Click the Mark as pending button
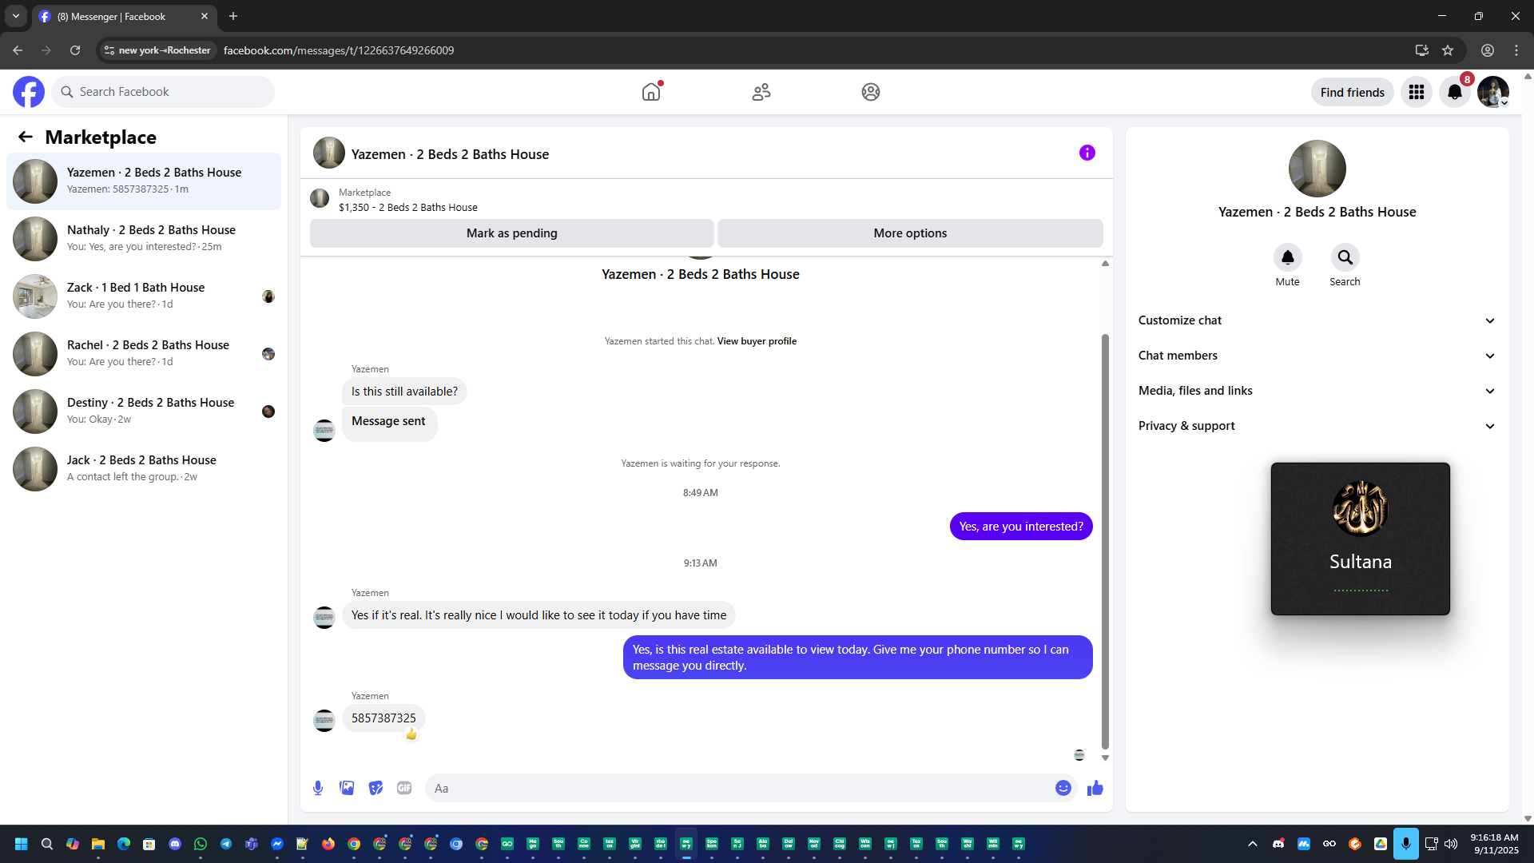This screenshot has width=1534, height=863. tap(511, 233)
